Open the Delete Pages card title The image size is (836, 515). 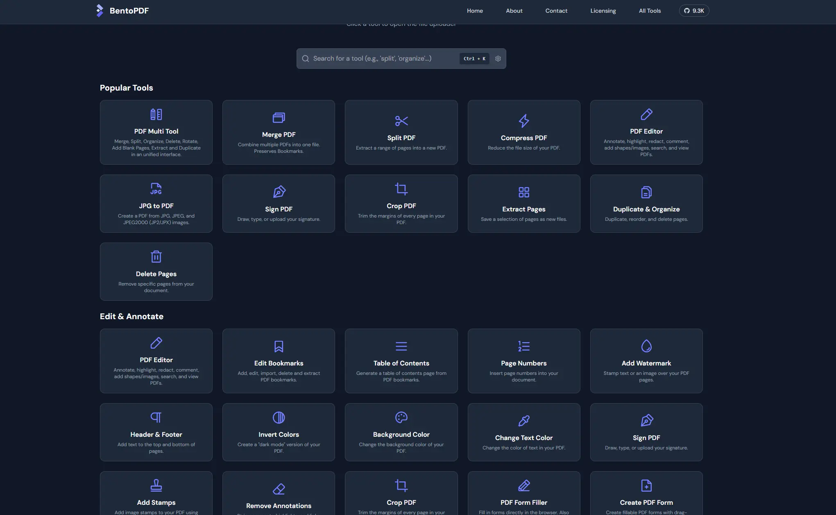156,274
